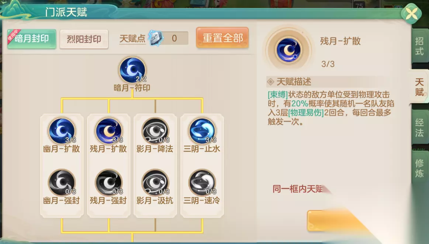Open the 经法 side tab
429x244 pixels.
pyautogui.click(x=419, y=128)
